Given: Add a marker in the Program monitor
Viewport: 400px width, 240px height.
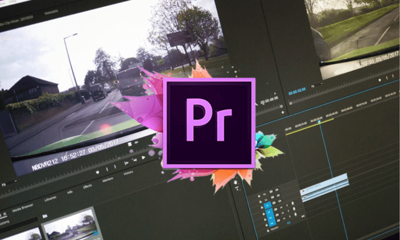Looking at the screenshot, I should 380,80.
